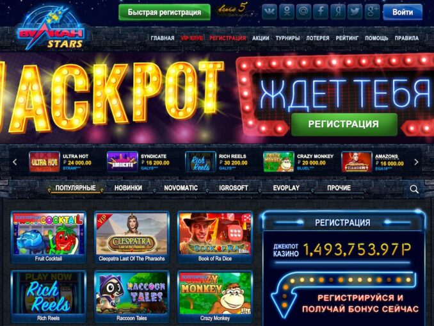This screenshot has height=326, width=434.
Task: Click the banner РЕГИСТРАЦИЯ button
Action: pyautogui.click(x=344, y=124)
